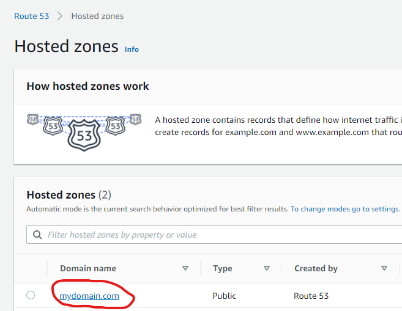Click the medium left Route 53 shield icon
402x311 pixels.
click(53, 126)
